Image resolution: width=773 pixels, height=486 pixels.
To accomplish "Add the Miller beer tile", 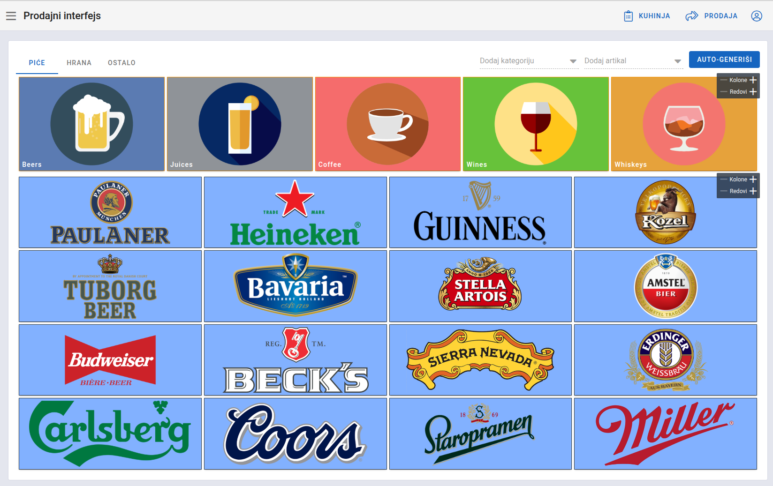I will pos(666,434).
